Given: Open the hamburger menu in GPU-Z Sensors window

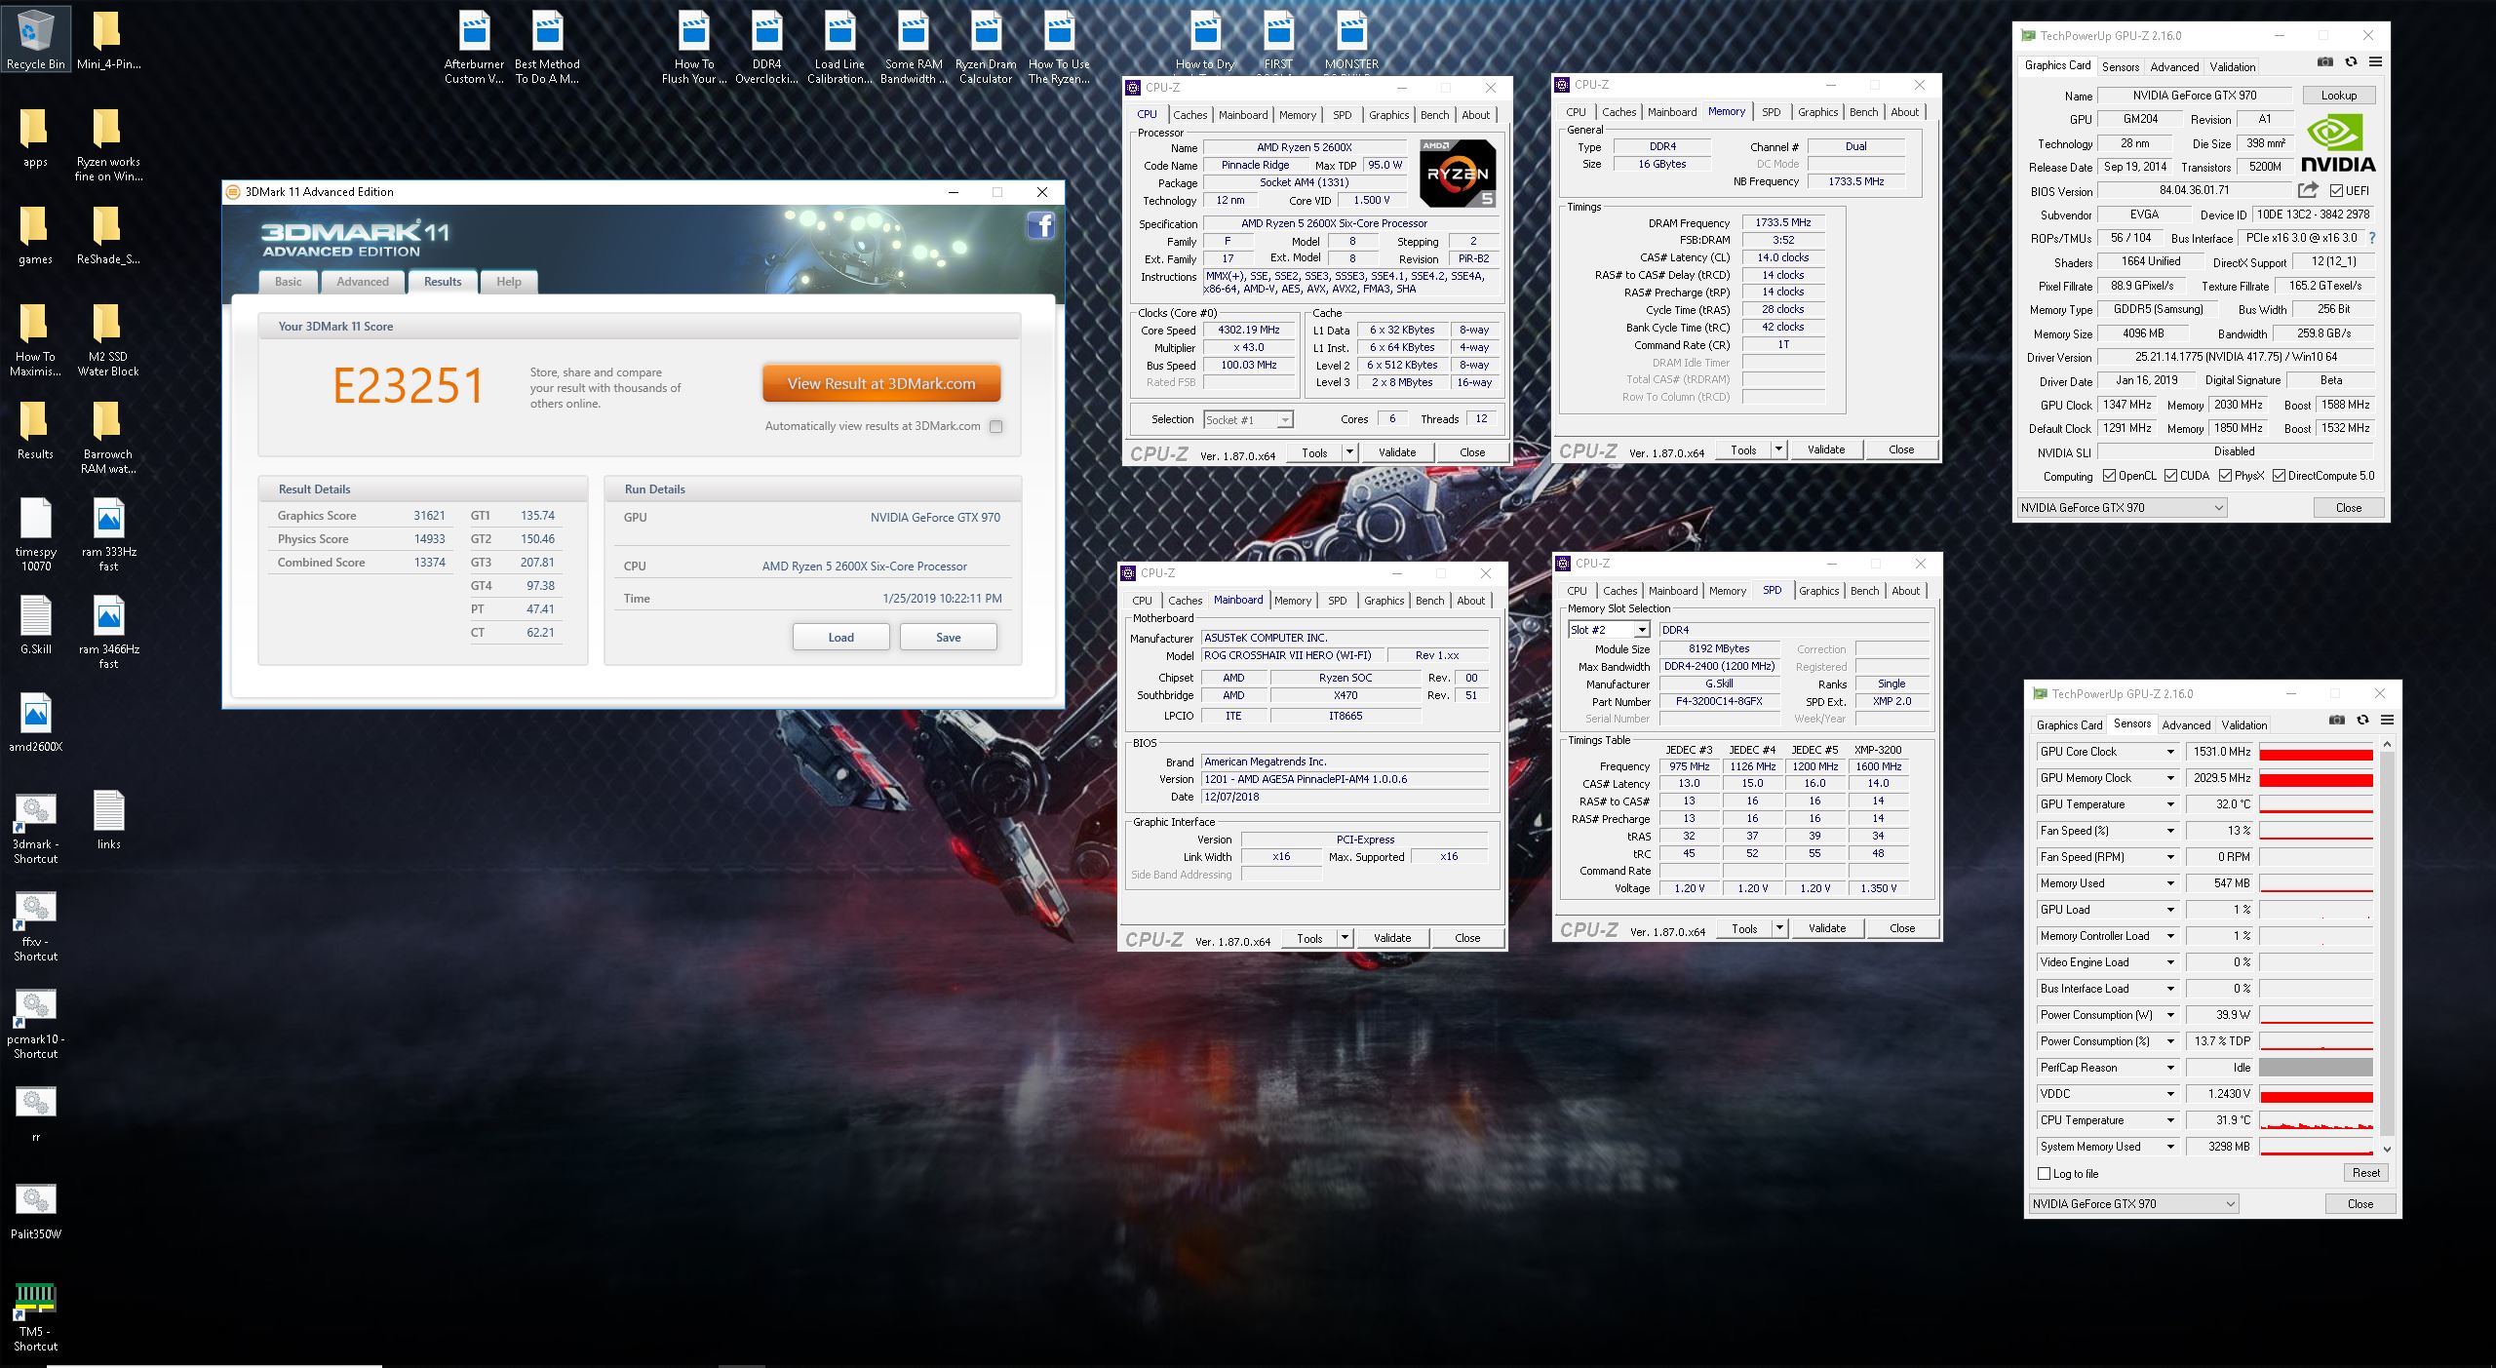Looking at the screenshot, I should (2388, 720).
